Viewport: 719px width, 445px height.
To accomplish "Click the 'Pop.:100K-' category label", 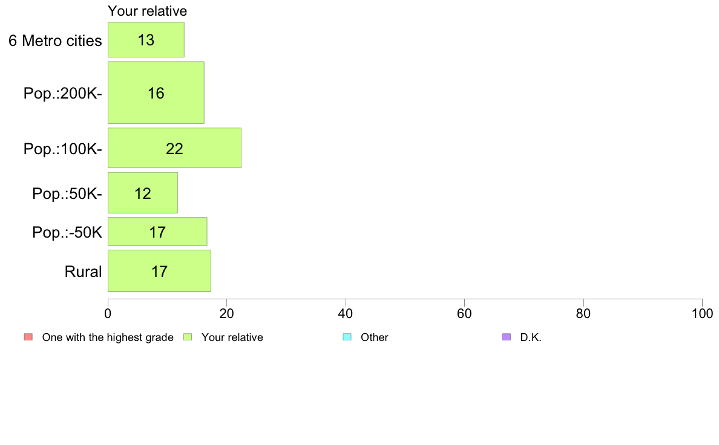I will click(63, 149).
